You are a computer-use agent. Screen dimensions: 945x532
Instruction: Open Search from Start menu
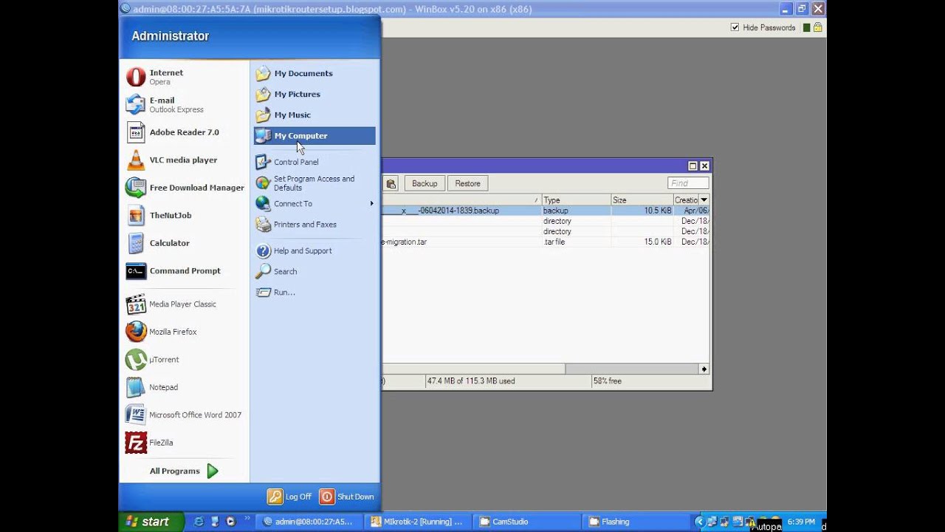315,271
